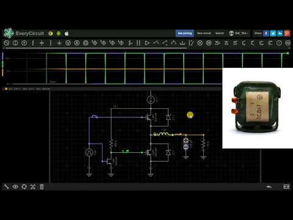Viewport: 293px width, 220px height.
Task: Select the voltmeter component
Action: point(68,43)
